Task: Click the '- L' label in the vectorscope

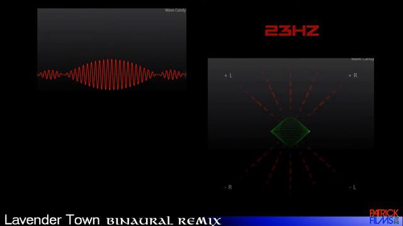Action: (353, 187)
